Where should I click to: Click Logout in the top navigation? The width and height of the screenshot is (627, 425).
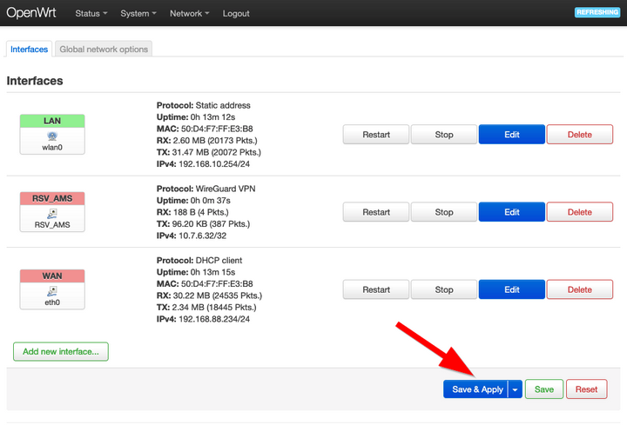click(x=236, y=14)
